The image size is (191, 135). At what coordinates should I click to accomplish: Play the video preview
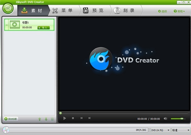pos(65,118)
